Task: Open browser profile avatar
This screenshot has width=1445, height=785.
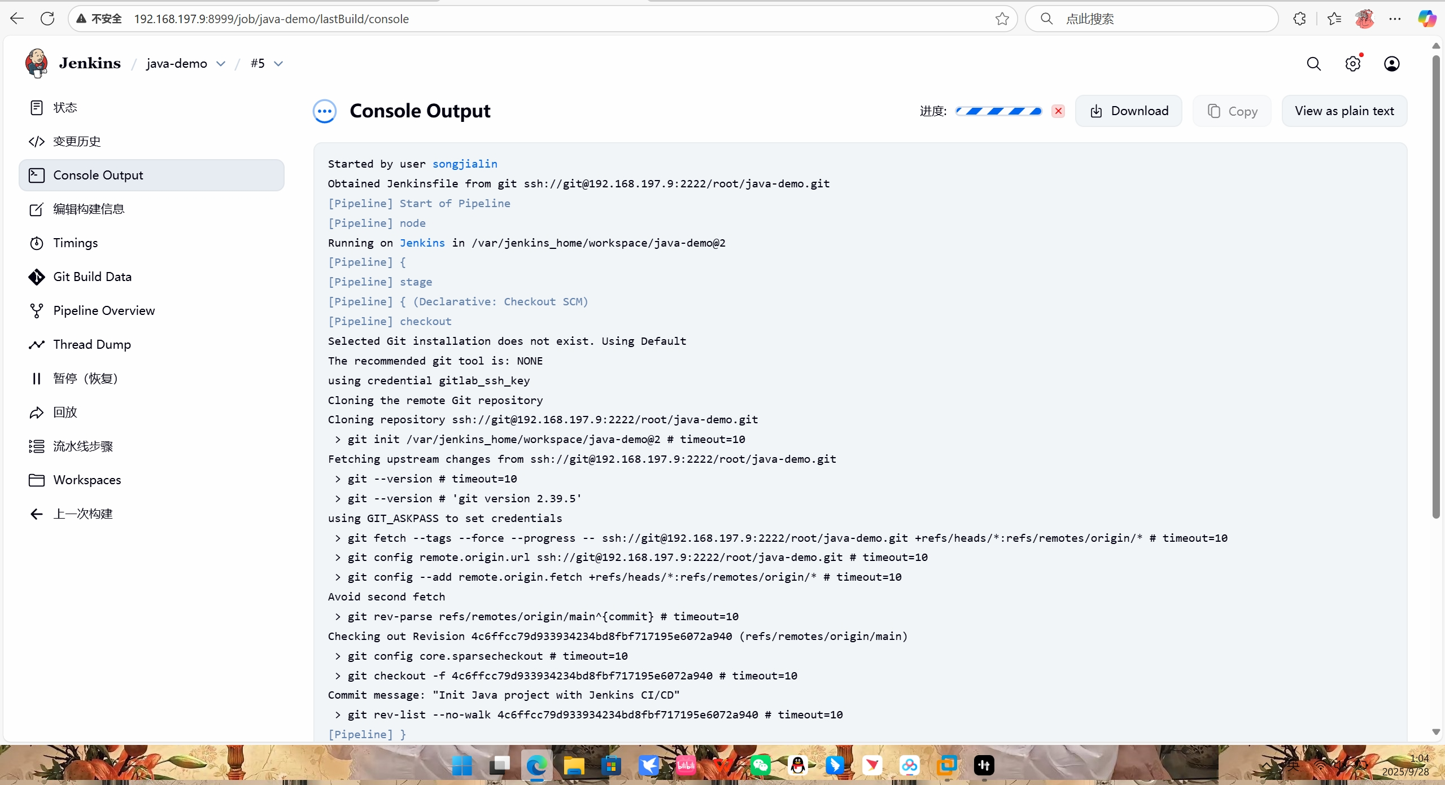Action: (x=1365, y=19)
